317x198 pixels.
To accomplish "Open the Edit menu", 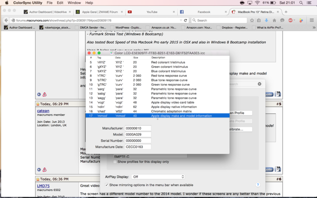I will pos(60,3).
